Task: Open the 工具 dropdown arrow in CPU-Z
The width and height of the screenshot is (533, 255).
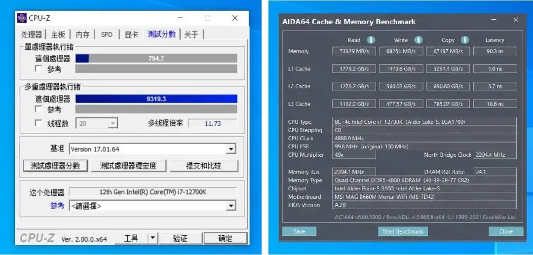Action: [153, 238]
